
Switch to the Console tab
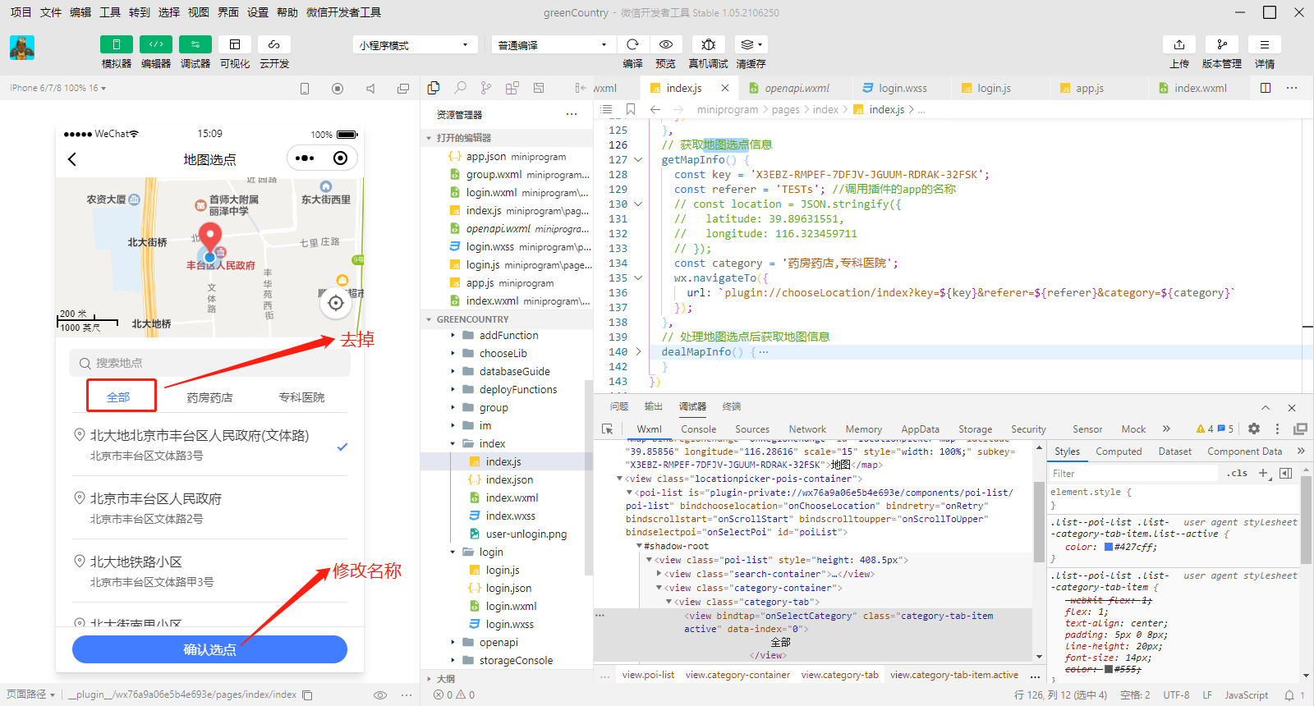tap(698, 429)
